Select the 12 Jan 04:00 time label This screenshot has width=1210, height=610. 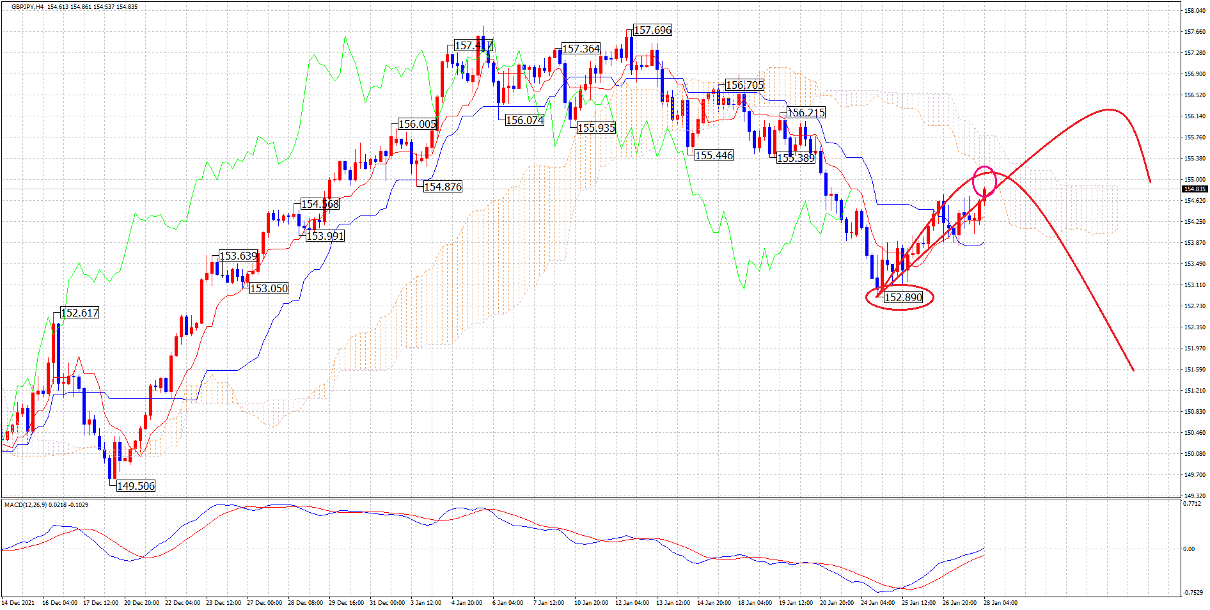pyautogui.click(x=632, y=603)
